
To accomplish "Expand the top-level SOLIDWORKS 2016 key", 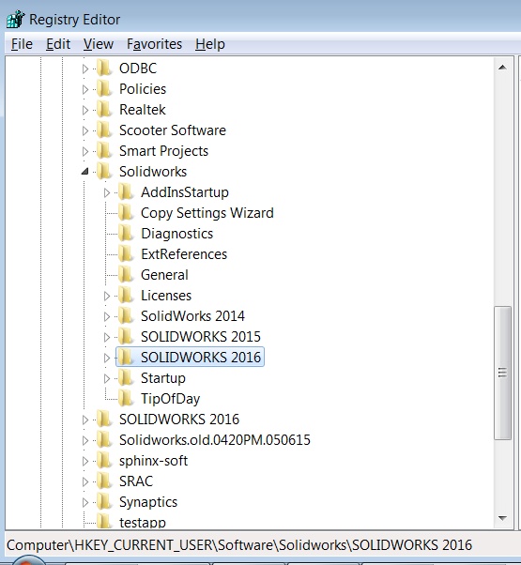I will [85, 420].
